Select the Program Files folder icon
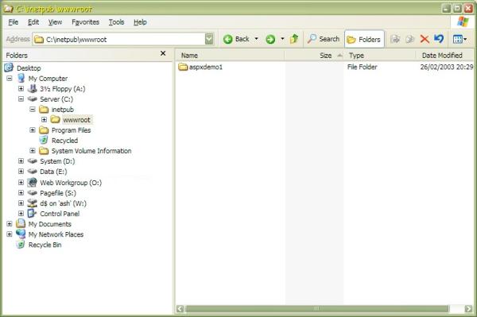This screenshot has height=317, width=477. click(44, 130)
